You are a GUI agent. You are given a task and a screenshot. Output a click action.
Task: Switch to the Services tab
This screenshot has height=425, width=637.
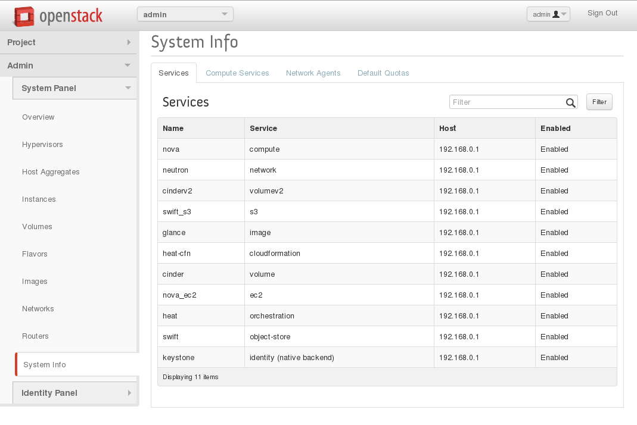[x=173, y=73]
